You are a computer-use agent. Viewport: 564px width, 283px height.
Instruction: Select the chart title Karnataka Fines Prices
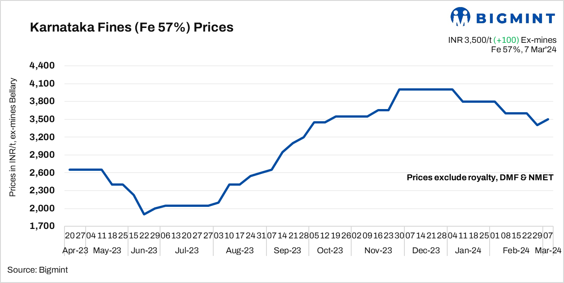tap(131, 27)
